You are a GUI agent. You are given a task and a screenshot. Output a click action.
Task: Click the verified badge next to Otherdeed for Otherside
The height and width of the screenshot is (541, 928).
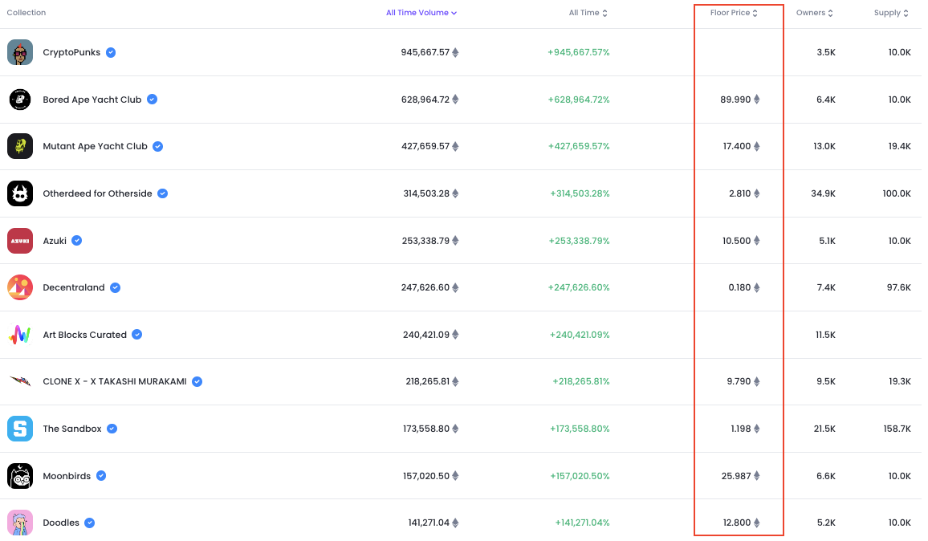162,193
